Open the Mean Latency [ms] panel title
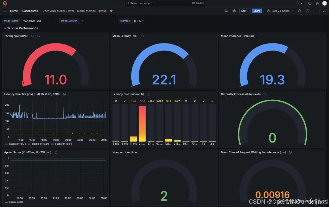The width and height of the screenshot is (329, 207). tap(125, 36)
